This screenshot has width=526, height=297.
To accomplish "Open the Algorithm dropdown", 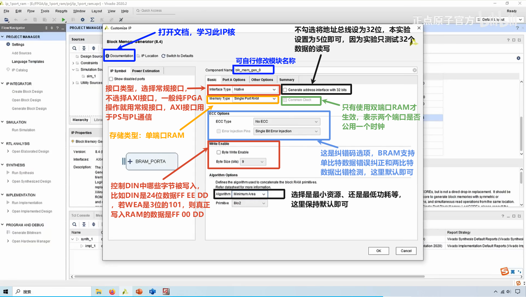I will coord(249,194).
